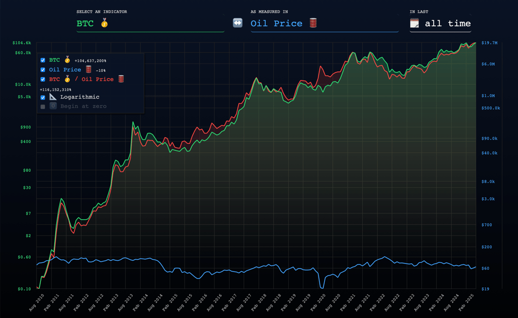Click the medal icon on the green BTC legend row
Viewport: 518px width, 318px height.
(67, 60)
